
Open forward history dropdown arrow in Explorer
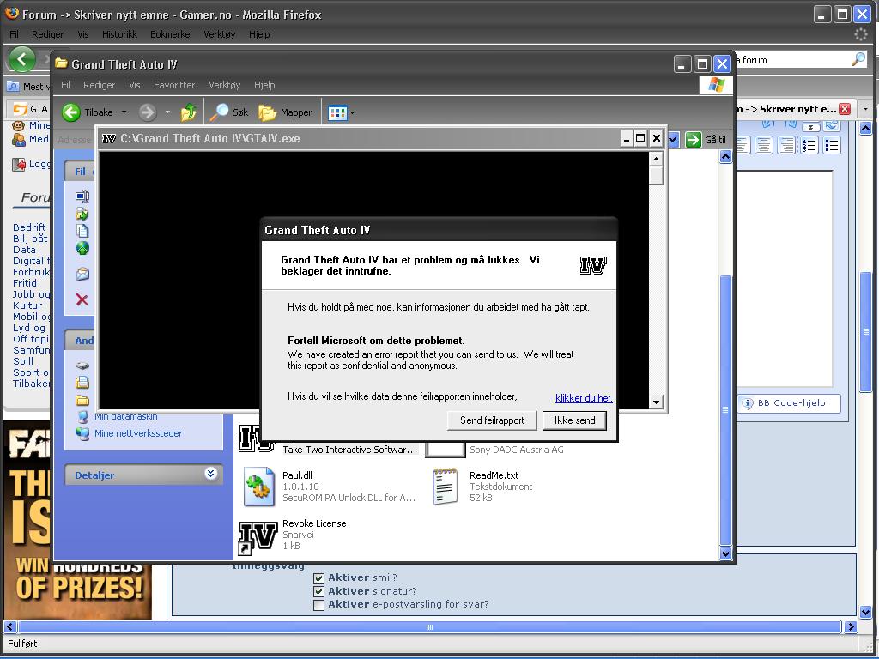(167, 112)
